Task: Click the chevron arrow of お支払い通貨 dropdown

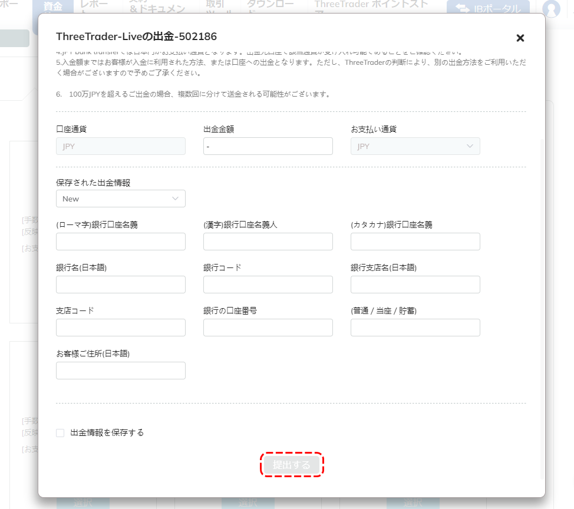Action: click(470, 146)
